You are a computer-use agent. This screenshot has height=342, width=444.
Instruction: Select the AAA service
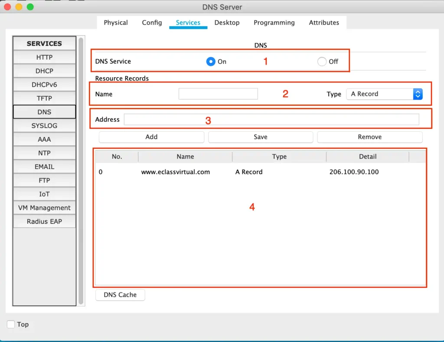tap(45, 139)
